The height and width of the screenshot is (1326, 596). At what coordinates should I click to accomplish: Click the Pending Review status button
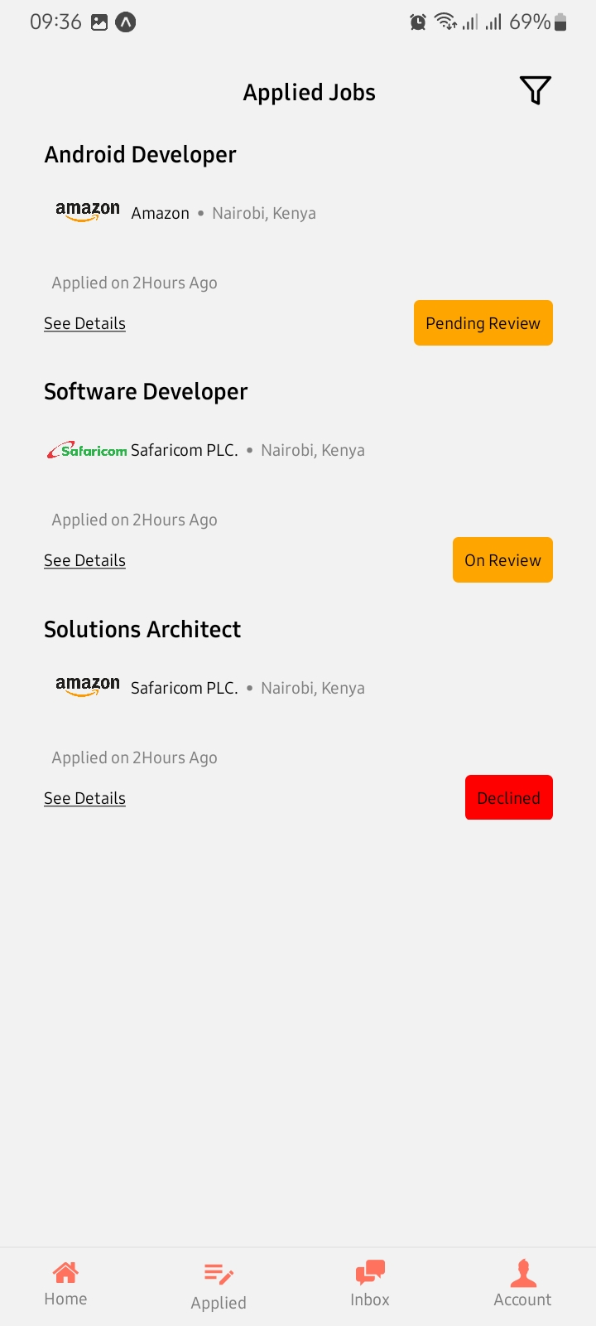[483, 322]
